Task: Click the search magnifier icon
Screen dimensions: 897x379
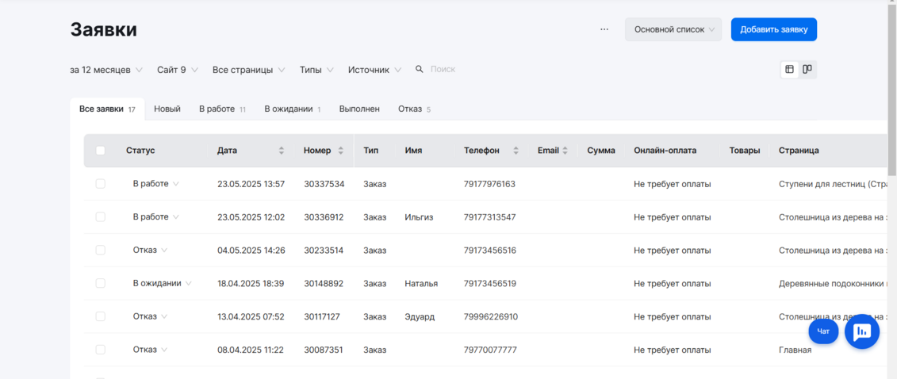Action: (420, 69)
